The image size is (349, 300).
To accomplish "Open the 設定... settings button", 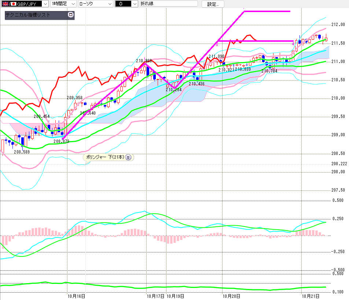I will tap(213, 4).
